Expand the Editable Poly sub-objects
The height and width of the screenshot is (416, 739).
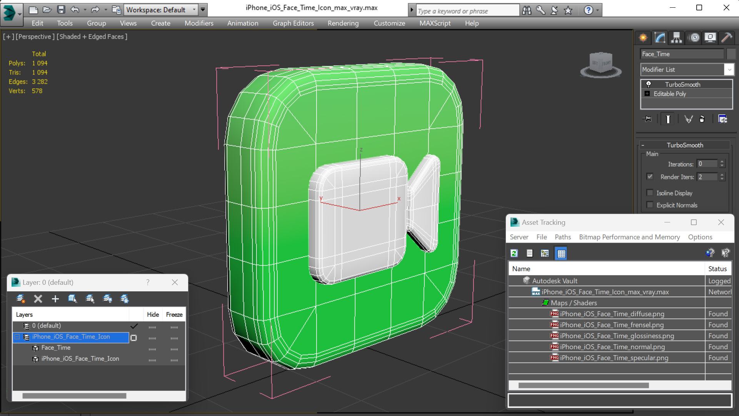click(x=647, y=94)
